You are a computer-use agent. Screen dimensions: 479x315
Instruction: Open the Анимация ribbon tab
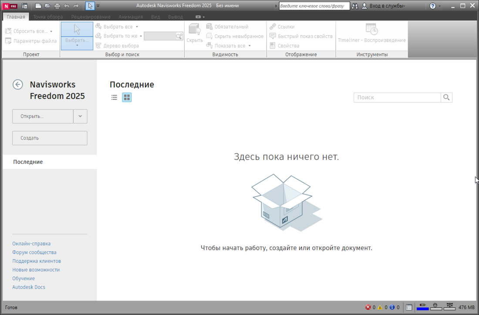click(131, 17)
